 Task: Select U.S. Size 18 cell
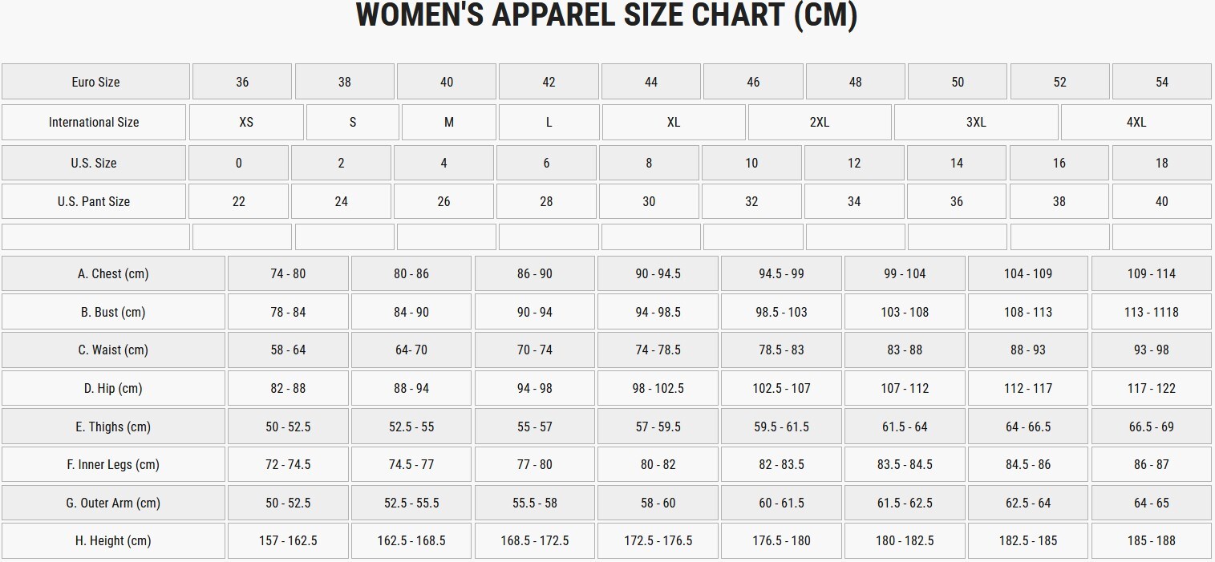(x=1161, y=163)
